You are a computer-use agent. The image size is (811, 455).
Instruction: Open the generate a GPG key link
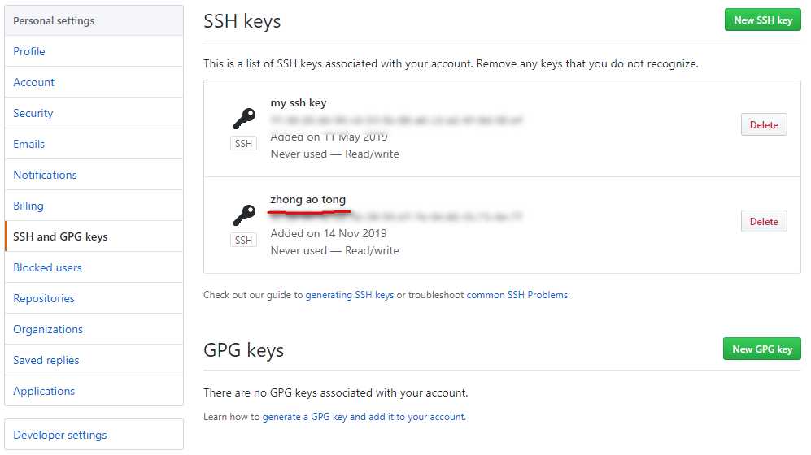pos(364,417)
